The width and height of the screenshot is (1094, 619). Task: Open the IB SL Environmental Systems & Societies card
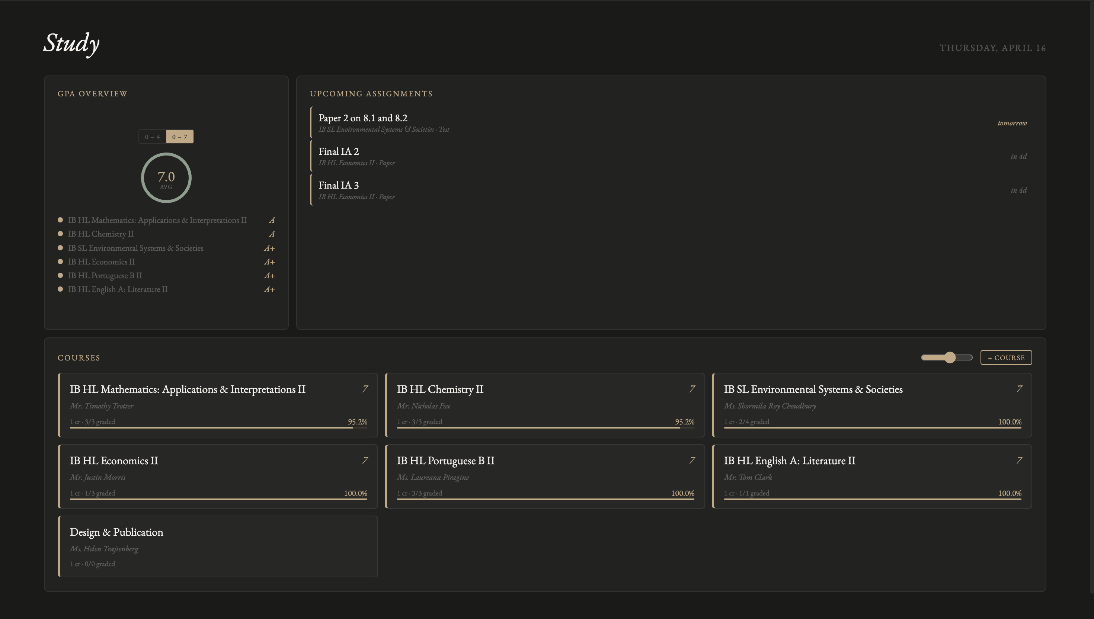tap(872, 404)
